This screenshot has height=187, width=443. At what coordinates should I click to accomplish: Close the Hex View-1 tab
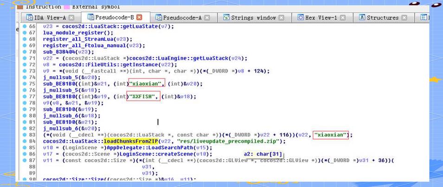click(343, 18)
